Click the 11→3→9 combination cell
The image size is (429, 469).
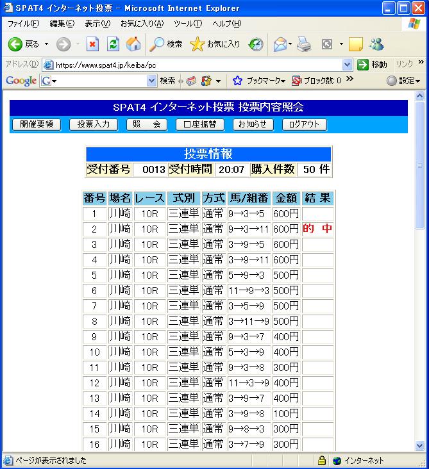tap(249, 383)
